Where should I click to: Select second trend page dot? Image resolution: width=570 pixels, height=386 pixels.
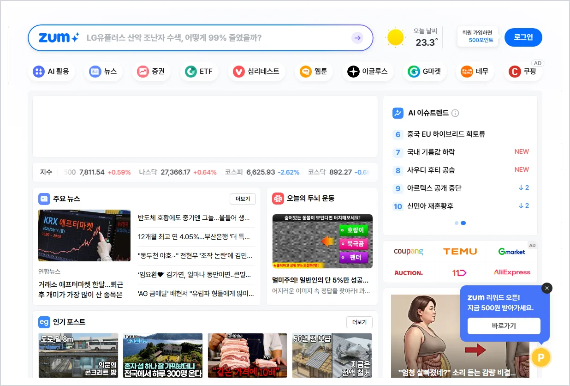[x=463, y=223]
